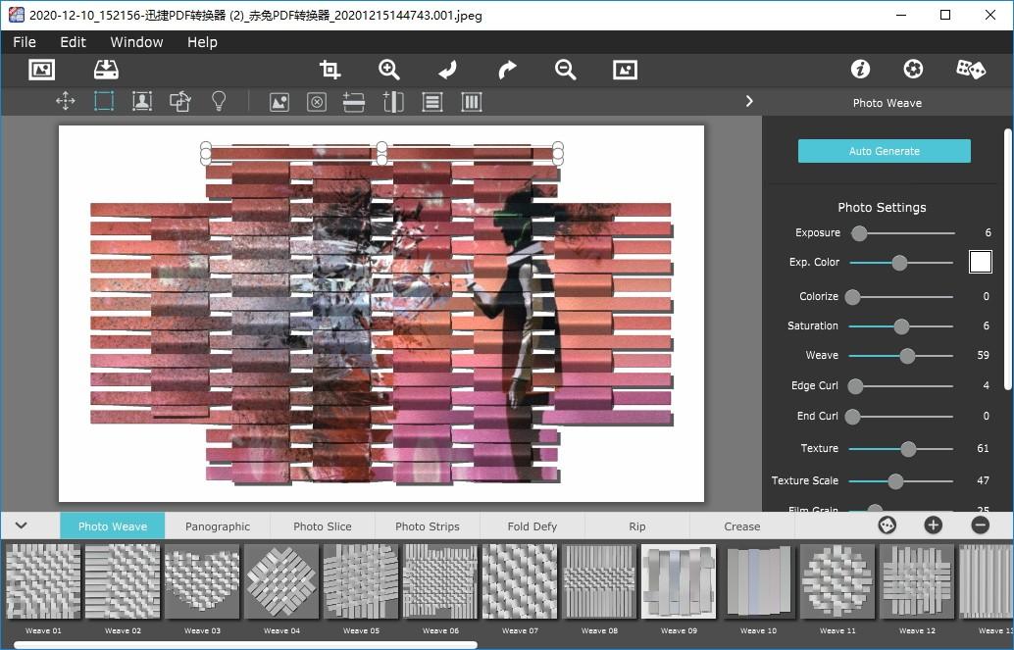Click the Weave slider handle
1014x650 pixels.
pos(907,356)
